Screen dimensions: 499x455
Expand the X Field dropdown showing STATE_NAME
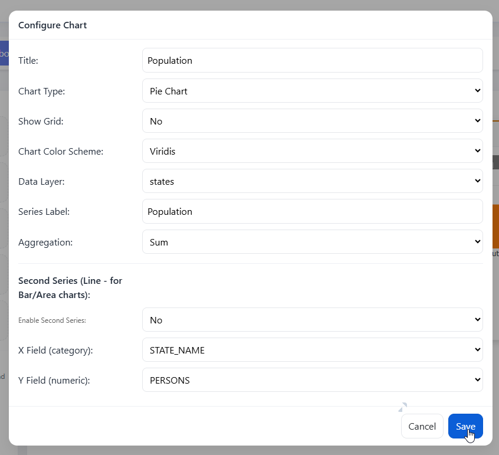(x=312, y=350)
